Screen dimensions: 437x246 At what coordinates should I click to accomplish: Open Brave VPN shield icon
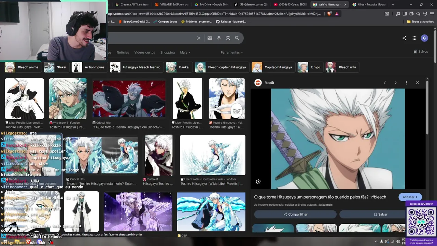[x=425, y=14]
